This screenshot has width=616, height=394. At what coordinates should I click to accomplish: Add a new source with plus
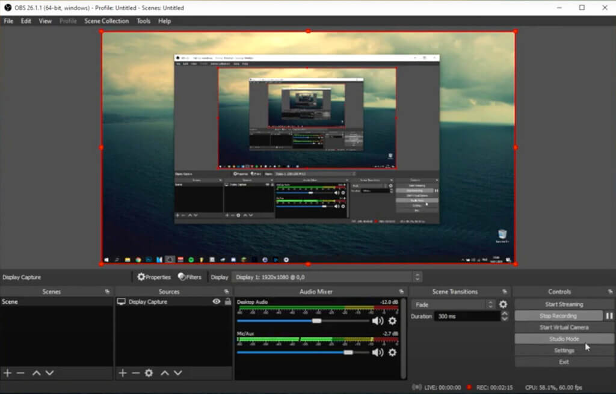[x=123, y=373]
